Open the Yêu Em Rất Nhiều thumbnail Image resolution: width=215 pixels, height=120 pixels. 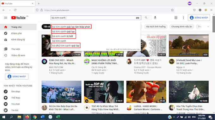pos(61,92)
